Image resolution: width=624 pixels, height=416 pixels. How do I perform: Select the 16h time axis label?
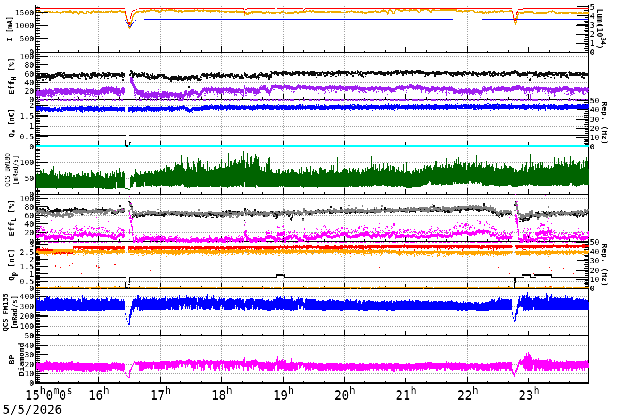(100, 395)
